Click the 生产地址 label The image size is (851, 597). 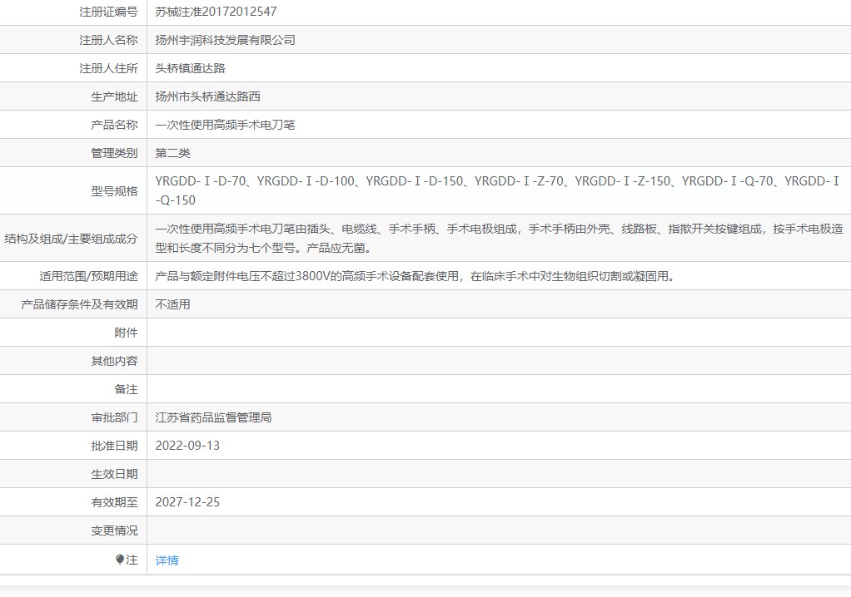115,96
